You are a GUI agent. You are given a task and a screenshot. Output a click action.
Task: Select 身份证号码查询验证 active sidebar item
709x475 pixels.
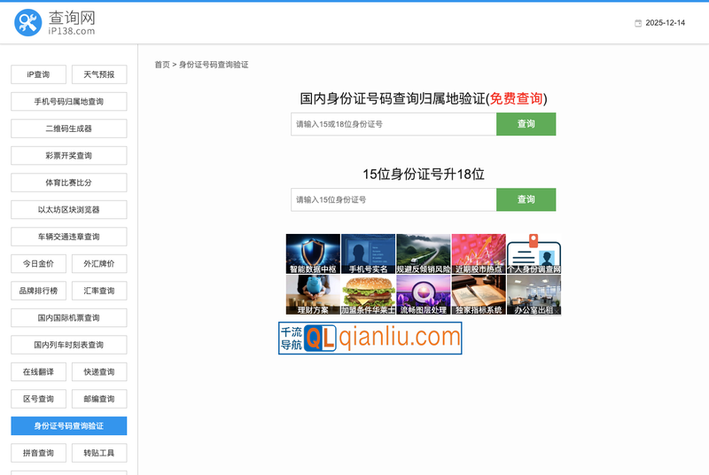(69, 426)
